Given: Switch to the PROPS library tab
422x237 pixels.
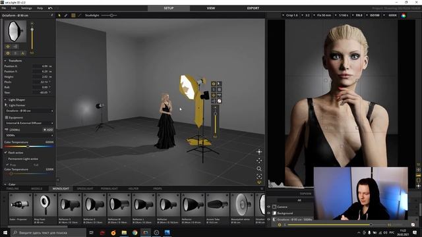Looking at the screenshot, I should tap(158, 189).
